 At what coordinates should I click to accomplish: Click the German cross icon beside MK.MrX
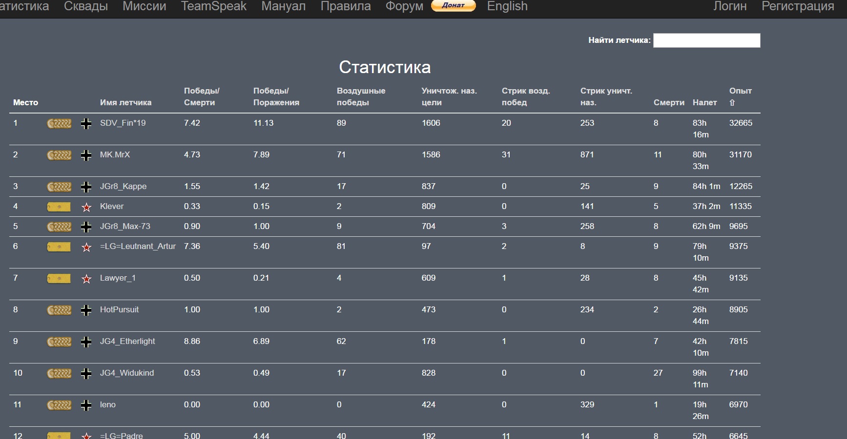pyautogui.click(x=86, y=155)
